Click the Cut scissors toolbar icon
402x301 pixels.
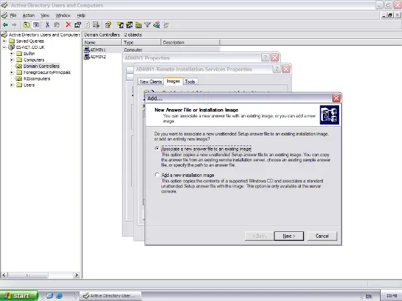47,25
